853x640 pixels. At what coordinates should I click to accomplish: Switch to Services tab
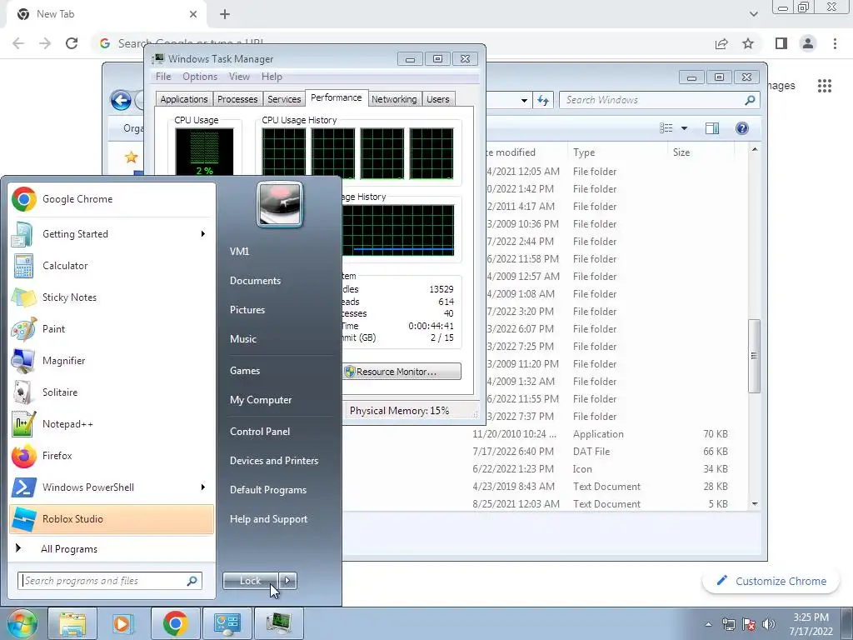click(x=284, y=99)
